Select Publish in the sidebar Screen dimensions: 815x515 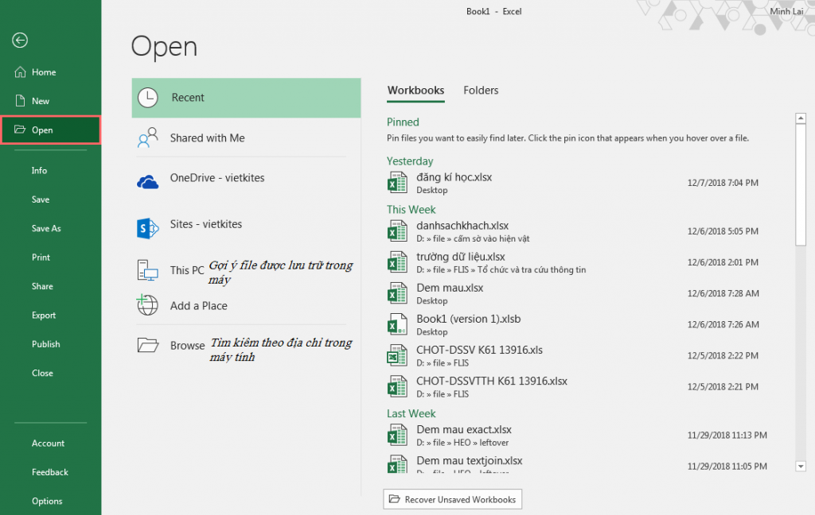tap(45, 344)
